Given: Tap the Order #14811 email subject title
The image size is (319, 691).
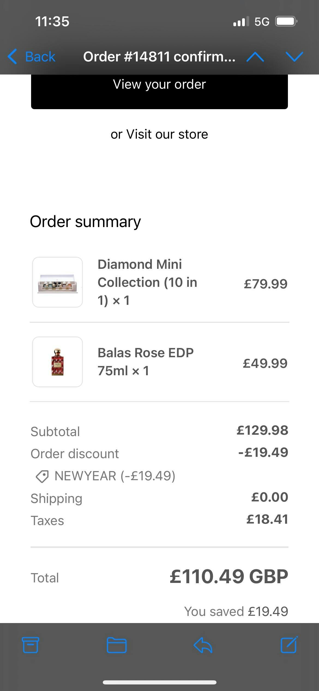Looking at the screenshot, I should tap(159, 57).
